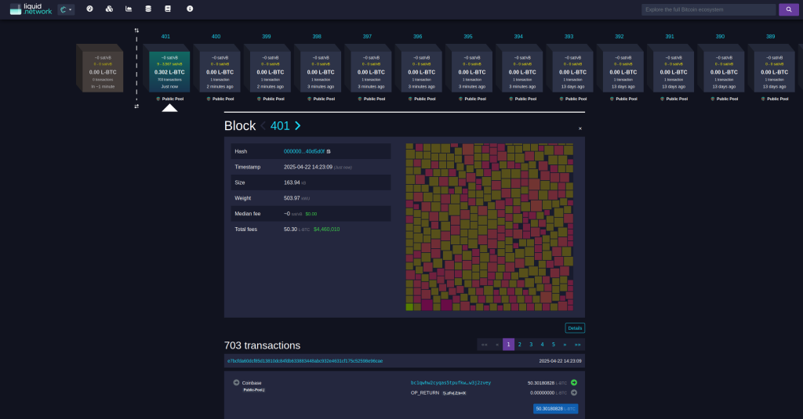Select the block 397 cube

coord(369,68)
